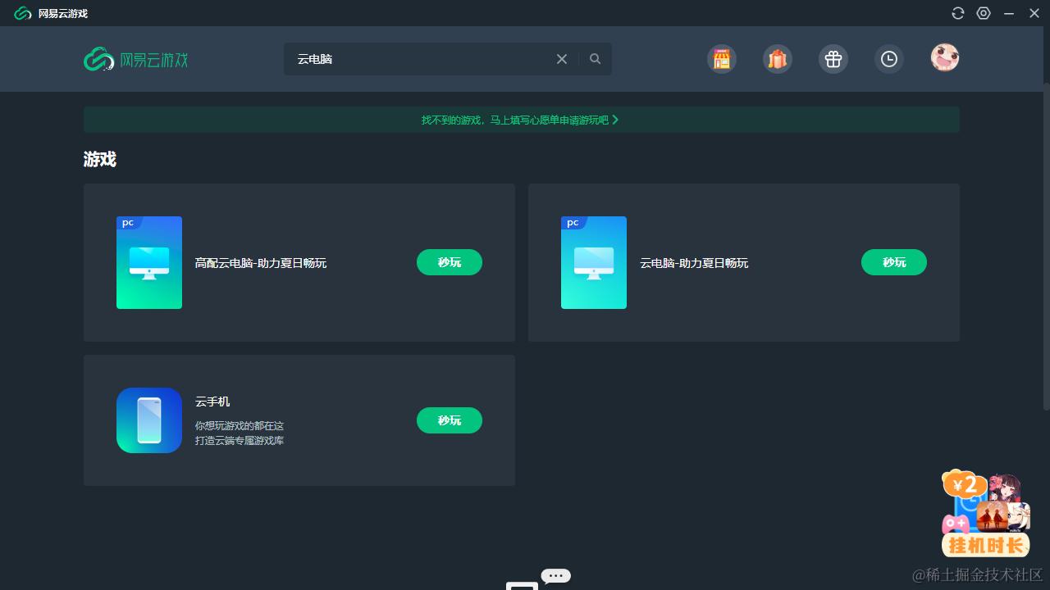
Task: Click 秒玩 for 高配云电脑
Action: (450, 262)
